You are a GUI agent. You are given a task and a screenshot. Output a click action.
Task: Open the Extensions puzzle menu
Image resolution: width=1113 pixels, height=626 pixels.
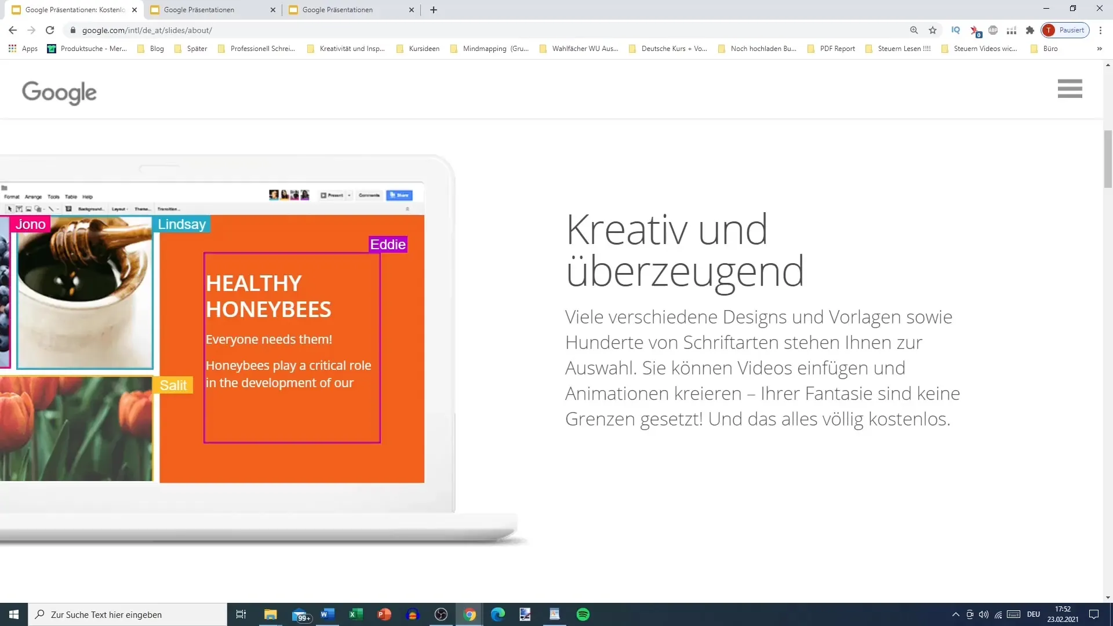pos(1030,30)
